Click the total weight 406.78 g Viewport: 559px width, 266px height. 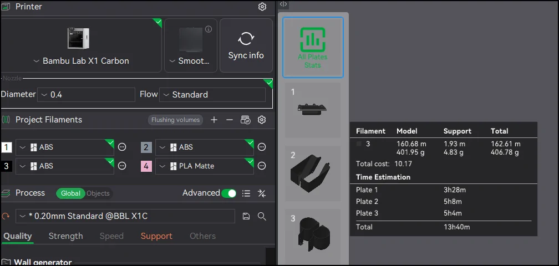pyautogui.click(x=505, y=153)
